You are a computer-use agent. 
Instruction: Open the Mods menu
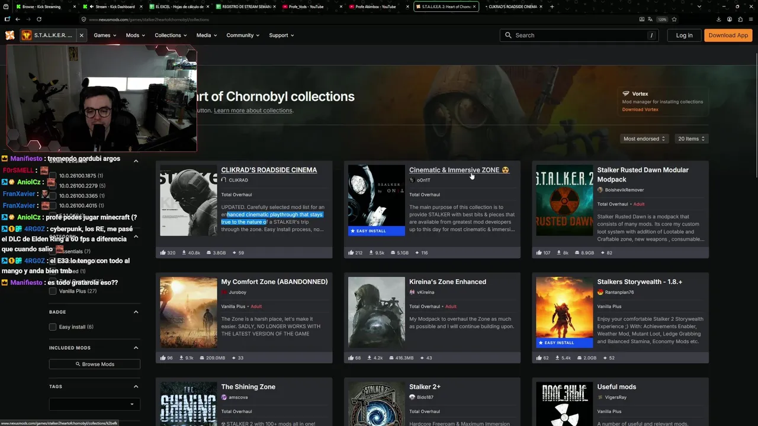pos(135,35)
